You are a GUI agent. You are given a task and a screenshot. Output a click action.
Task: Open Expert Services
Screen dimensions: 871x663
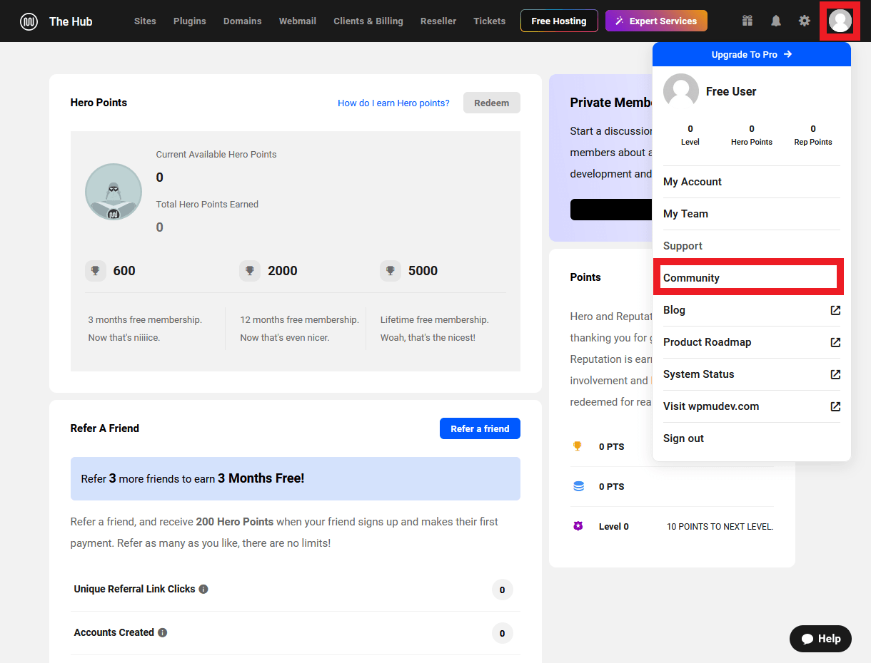[656, 21]
